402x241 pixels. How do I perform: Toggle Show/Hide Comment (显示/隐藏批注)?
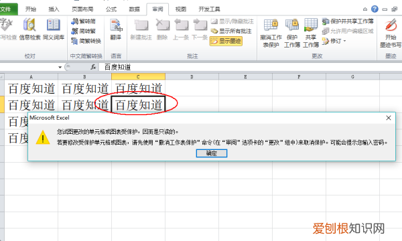[232, 21]
